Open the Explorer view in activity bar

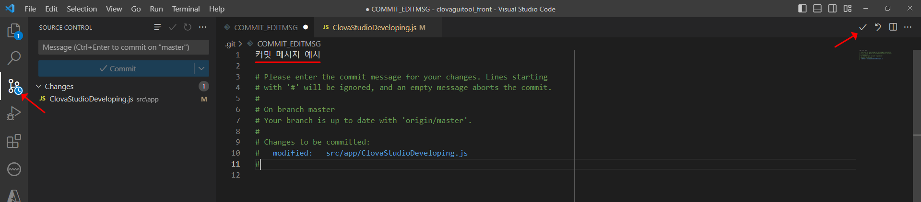[14, 32]
